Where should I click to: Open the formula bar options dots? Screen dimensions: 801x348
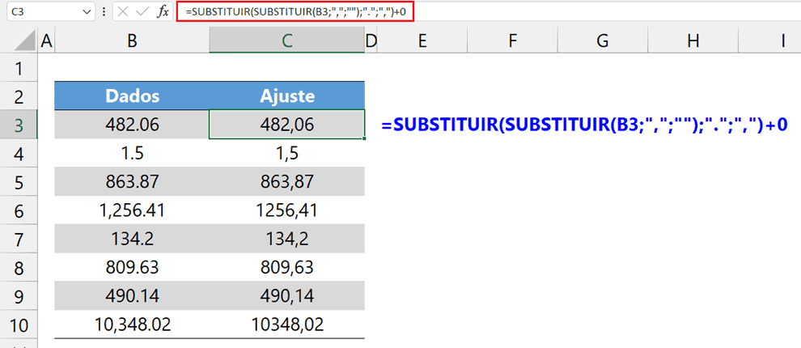click(x=104, y=12)
